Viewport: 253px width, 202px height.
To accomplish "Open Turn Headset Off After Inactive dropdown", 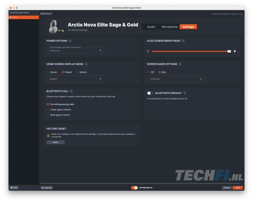I will [75, 50].
